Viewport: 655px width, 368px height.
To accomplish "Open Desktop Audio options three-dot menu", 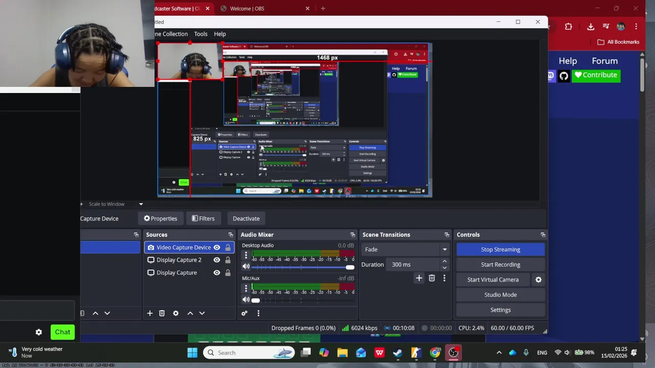I will pos(246,256).
